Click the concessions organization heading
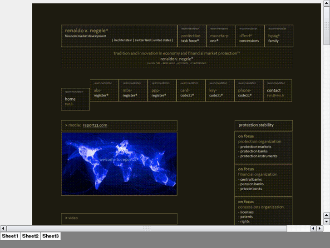The height and width of the screenshot is (248, 330). [261, 207]
